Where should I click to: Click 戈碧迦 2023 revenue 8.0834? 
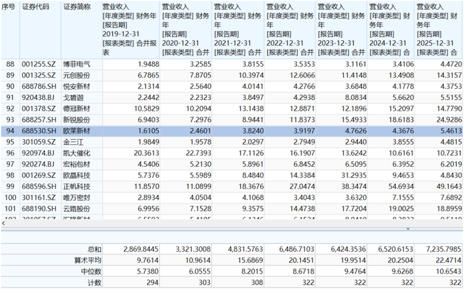tap(356, 98)
